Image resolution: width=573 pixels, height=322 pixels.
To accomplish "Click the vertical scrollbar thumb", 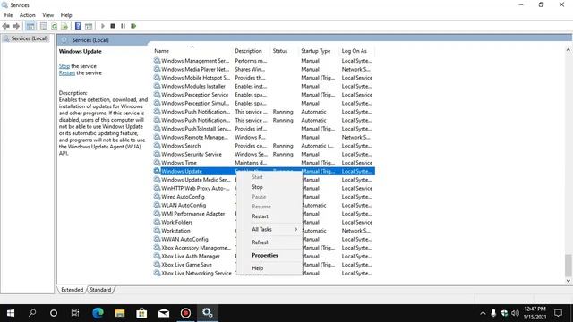I will click(569, 266).
